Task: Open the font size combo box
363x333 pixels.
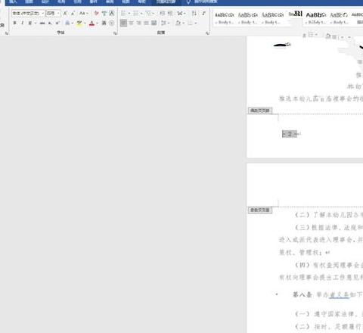Action: click(x=53, y=13)
